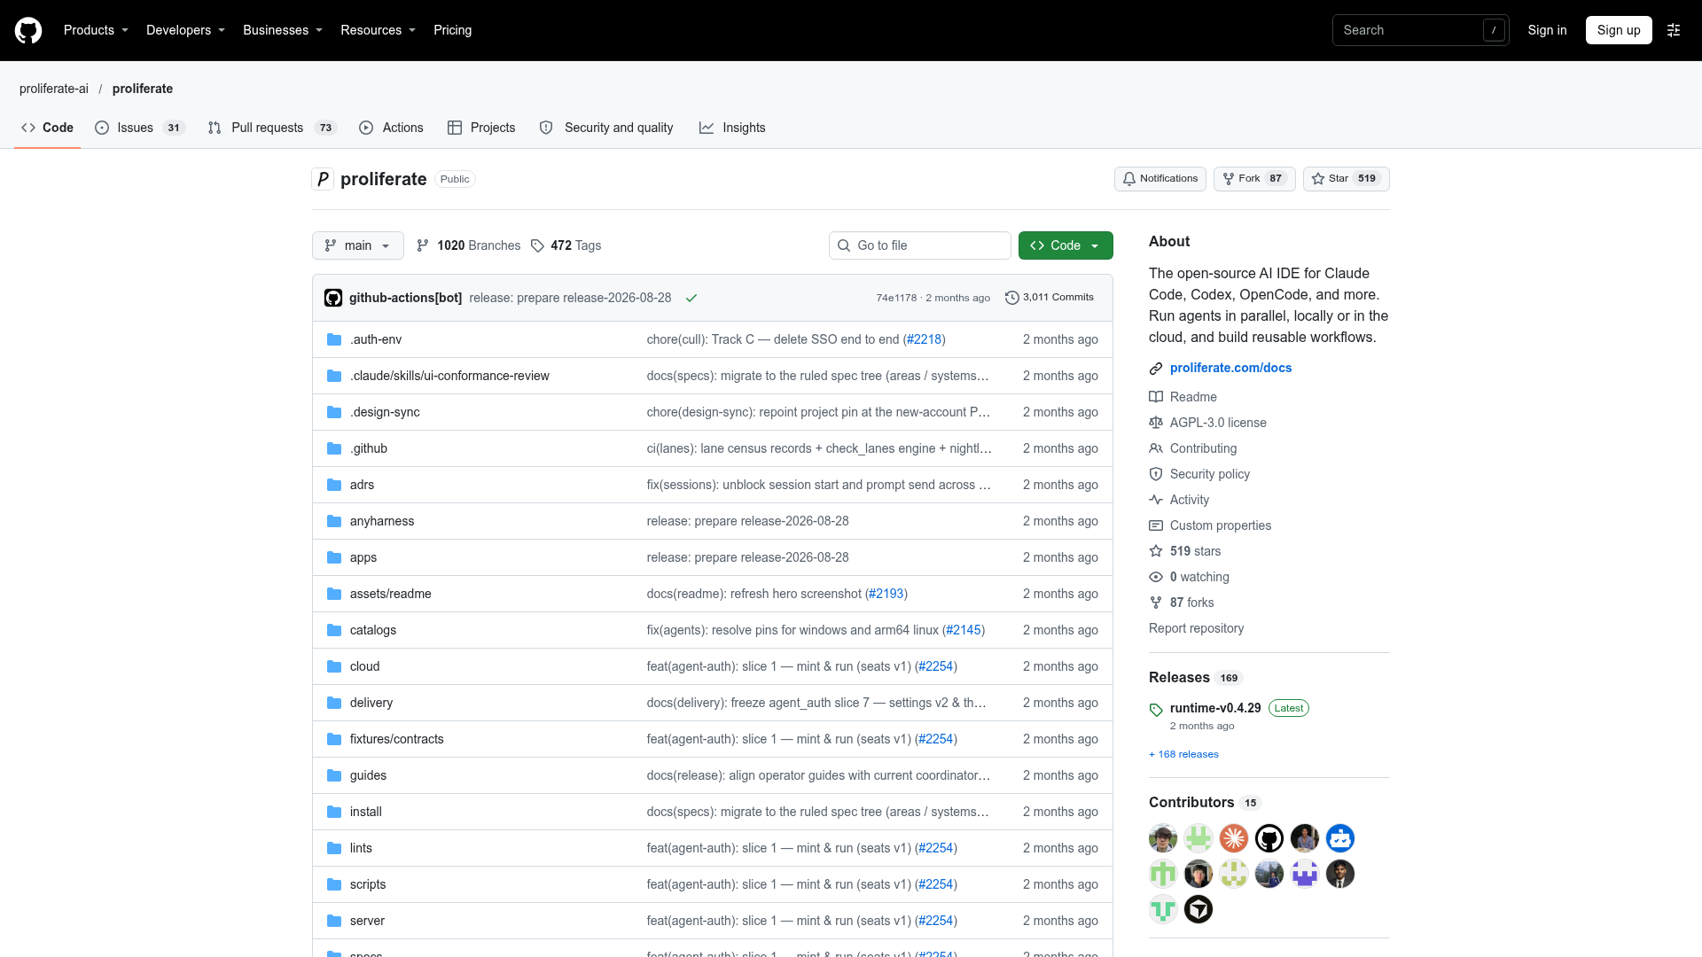Open the GitHub home logo

[x=28, y=30]
